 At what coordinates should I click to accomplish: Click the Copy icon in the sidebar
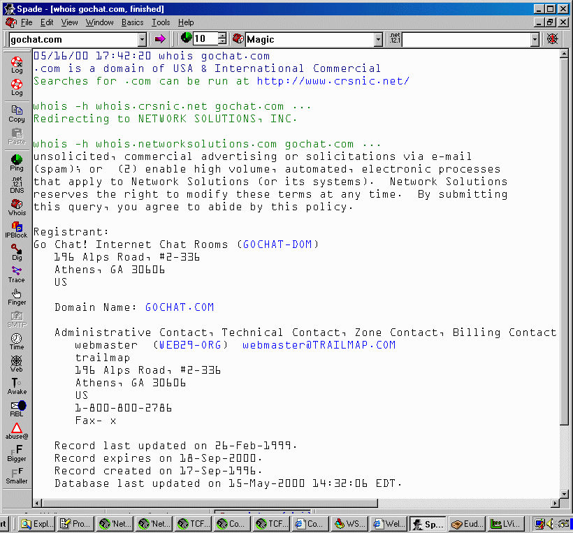[x=17, y=113]
